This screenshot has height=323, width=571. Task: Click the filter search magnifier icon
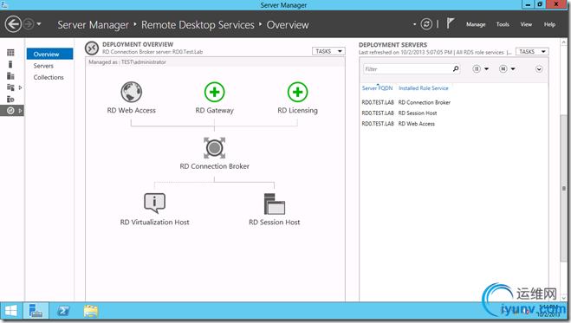pyautogui.click(x=456, y=68)
